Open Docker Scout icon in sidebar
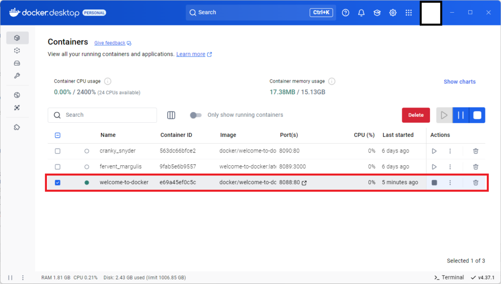The height and width of the screenshot is (284, 501). coord(17,108)
